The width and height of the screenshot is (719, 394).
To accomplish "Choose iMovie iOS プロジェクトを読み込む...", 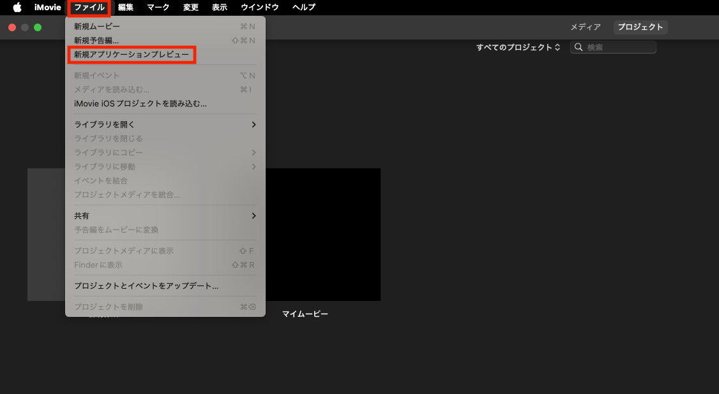I will tap(165, 104).
